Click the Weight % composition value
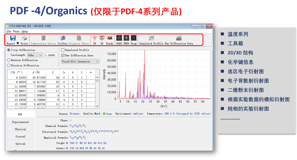The height and width of the screenshot is (160, 297). tap(88, 143)
